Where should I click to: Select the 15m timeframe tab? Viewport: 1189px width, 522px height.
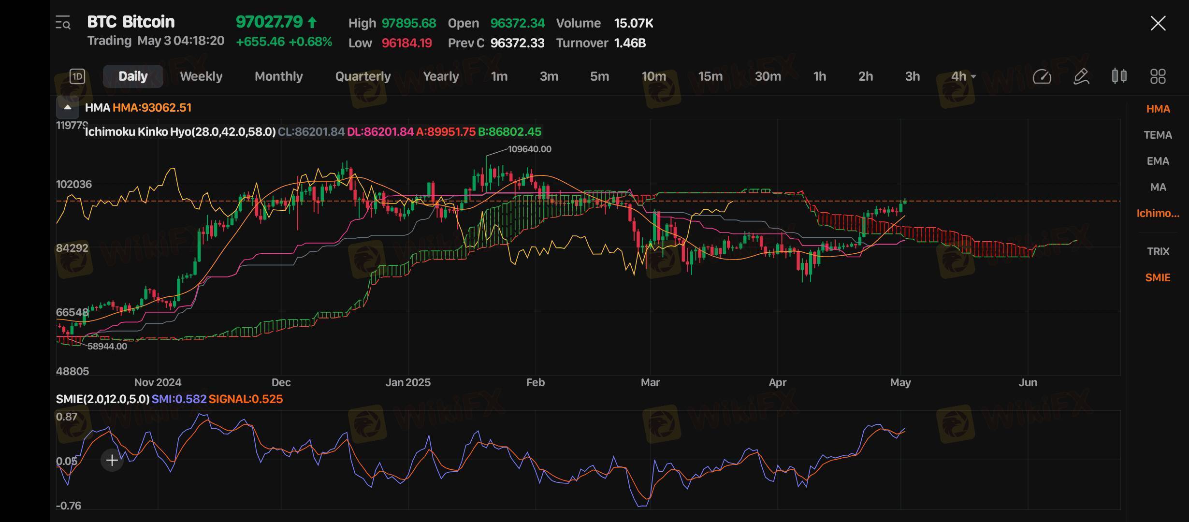tap(710, 76)
